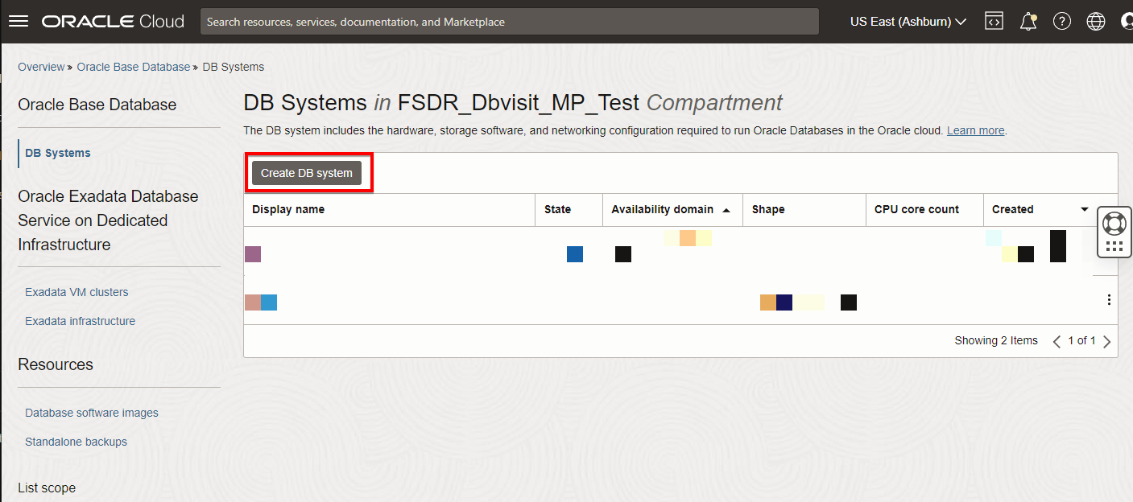This screenshot has height=502, width=1133.
Task: Open Database software images sidebar item
Action: coord(92,413)
